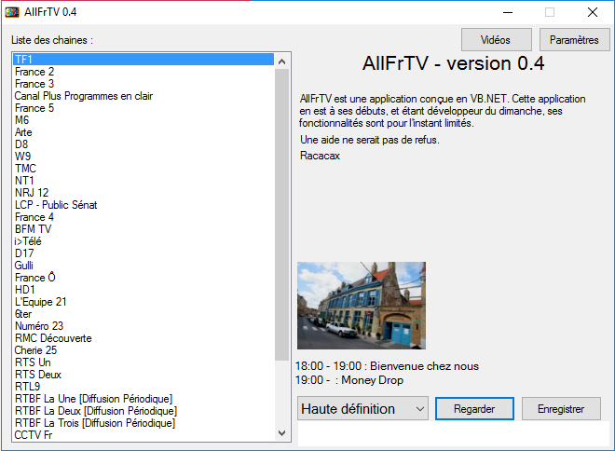Click the Money Drop program entry
This screenshot has height=451, width=615.
tap(349, 380)
